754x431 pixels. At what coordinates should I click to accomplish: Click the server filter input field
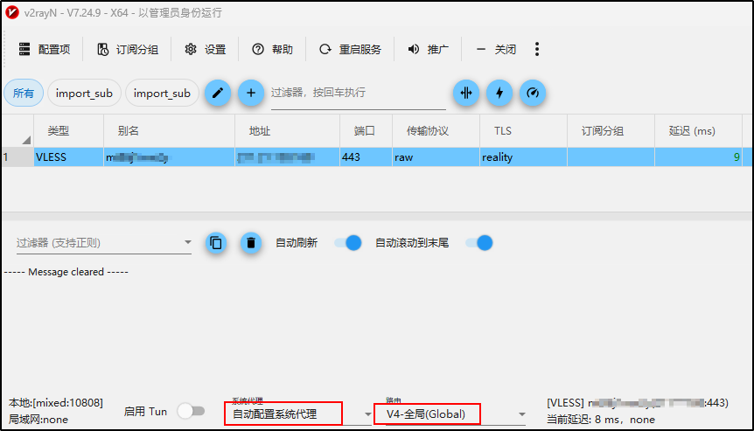pyautogui.click(x=359, y=93)
